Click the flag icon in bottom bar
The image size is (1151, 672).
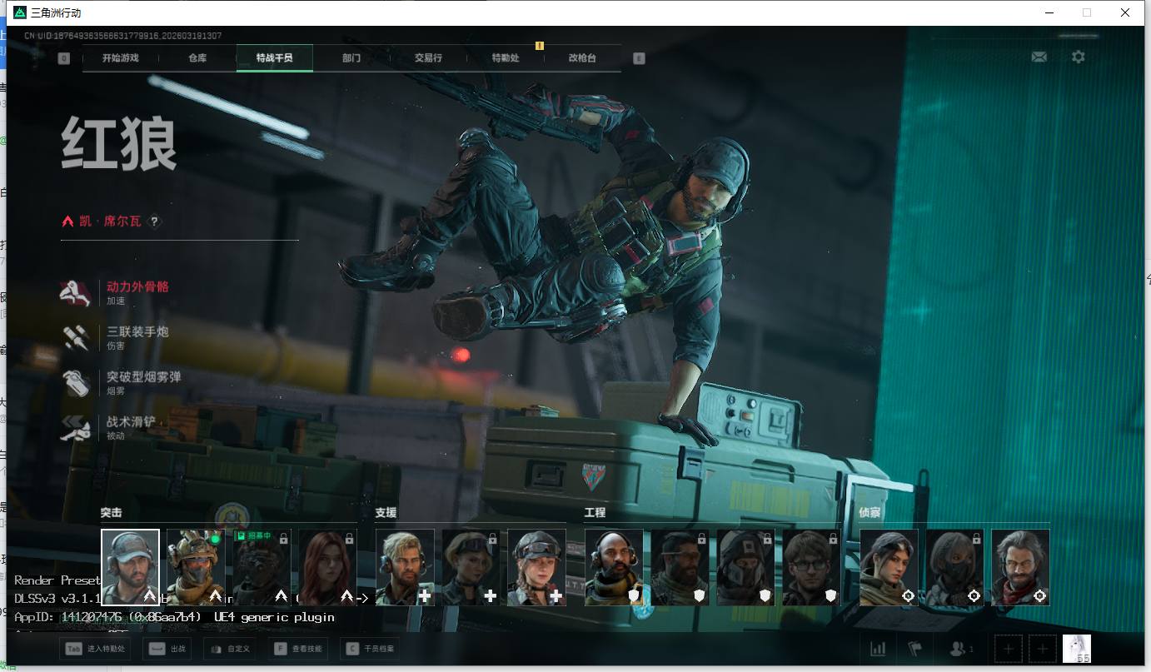915,649
